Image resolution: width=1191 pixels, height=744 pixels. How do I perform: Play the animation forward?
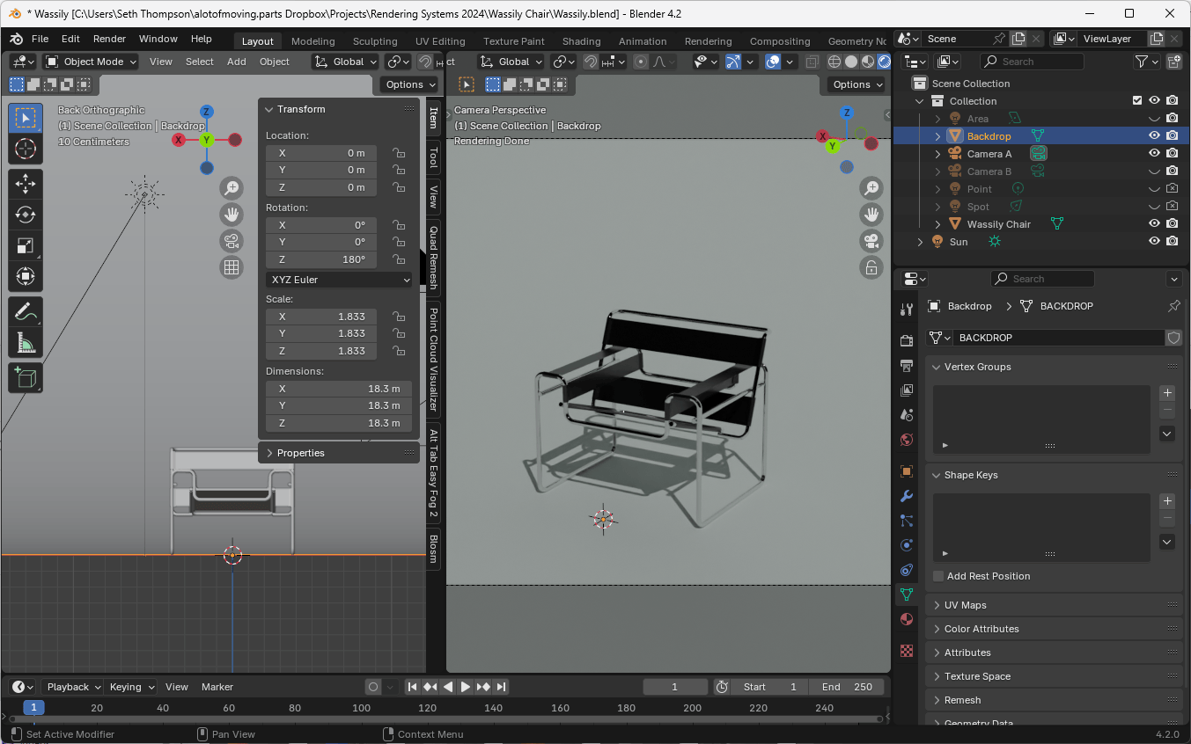coord(466,687)
